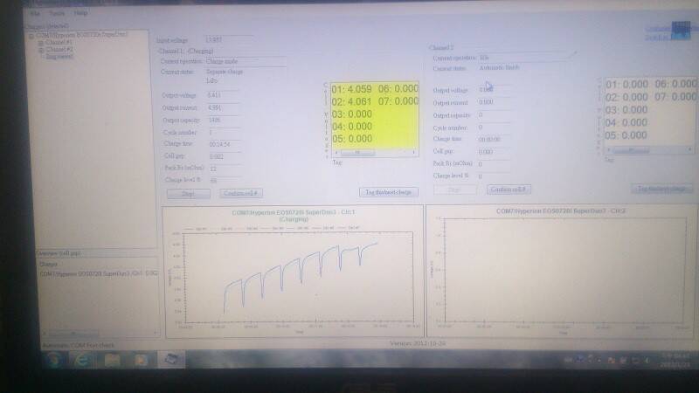Image resolution: width=699 pixels, height=393 pixels.
Task: Click Channel 1 Tag this/next charge button
Action: click(x=388, y=192)
